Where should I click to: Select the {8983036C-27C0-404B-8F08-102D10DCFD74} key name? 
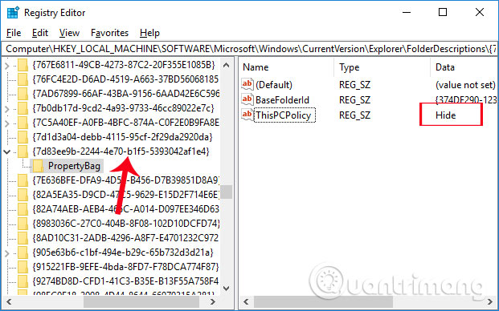[x=126, y=224]
